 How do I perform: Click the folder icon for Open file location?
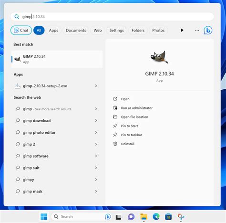(x=115, y=117)
